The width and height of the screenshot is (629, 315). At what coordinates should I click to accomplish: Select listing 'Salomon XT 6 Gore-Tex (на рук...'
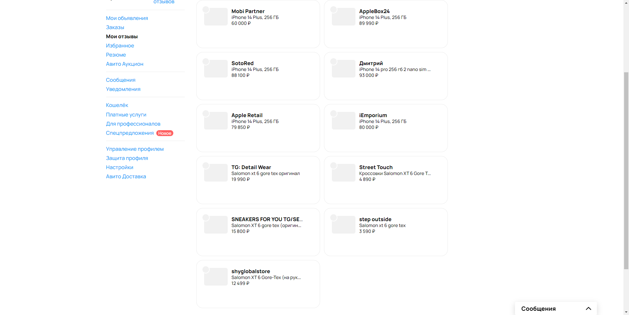[x=266, y=277]
